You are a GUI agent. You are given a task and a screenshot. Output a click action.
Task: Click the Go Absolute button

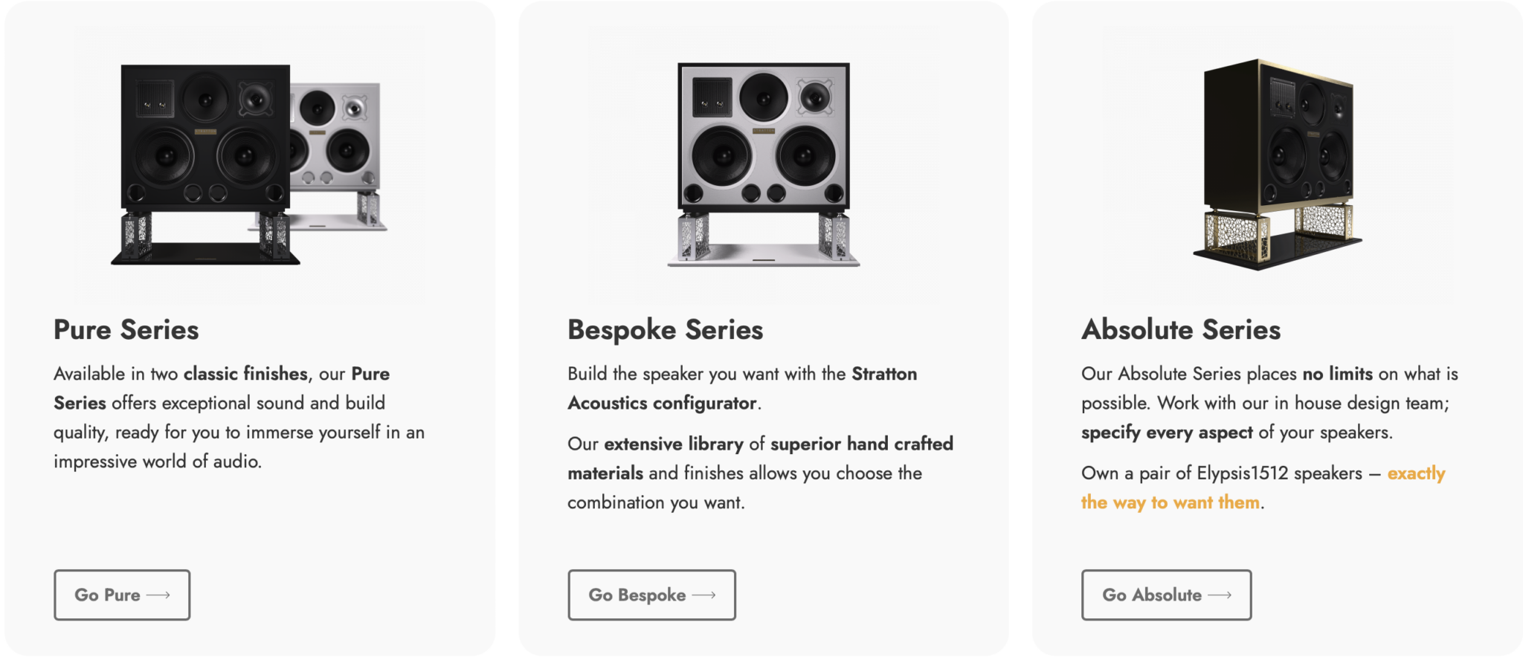click(1166, 595)
